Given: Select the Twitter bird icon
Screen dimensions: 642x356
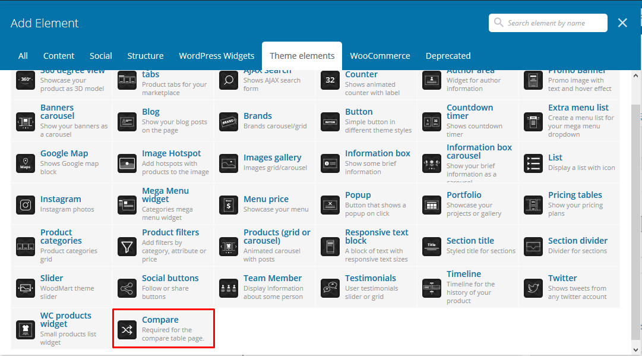Looking at the screenshot, I should pyautogui.click(x=533, y=288).
